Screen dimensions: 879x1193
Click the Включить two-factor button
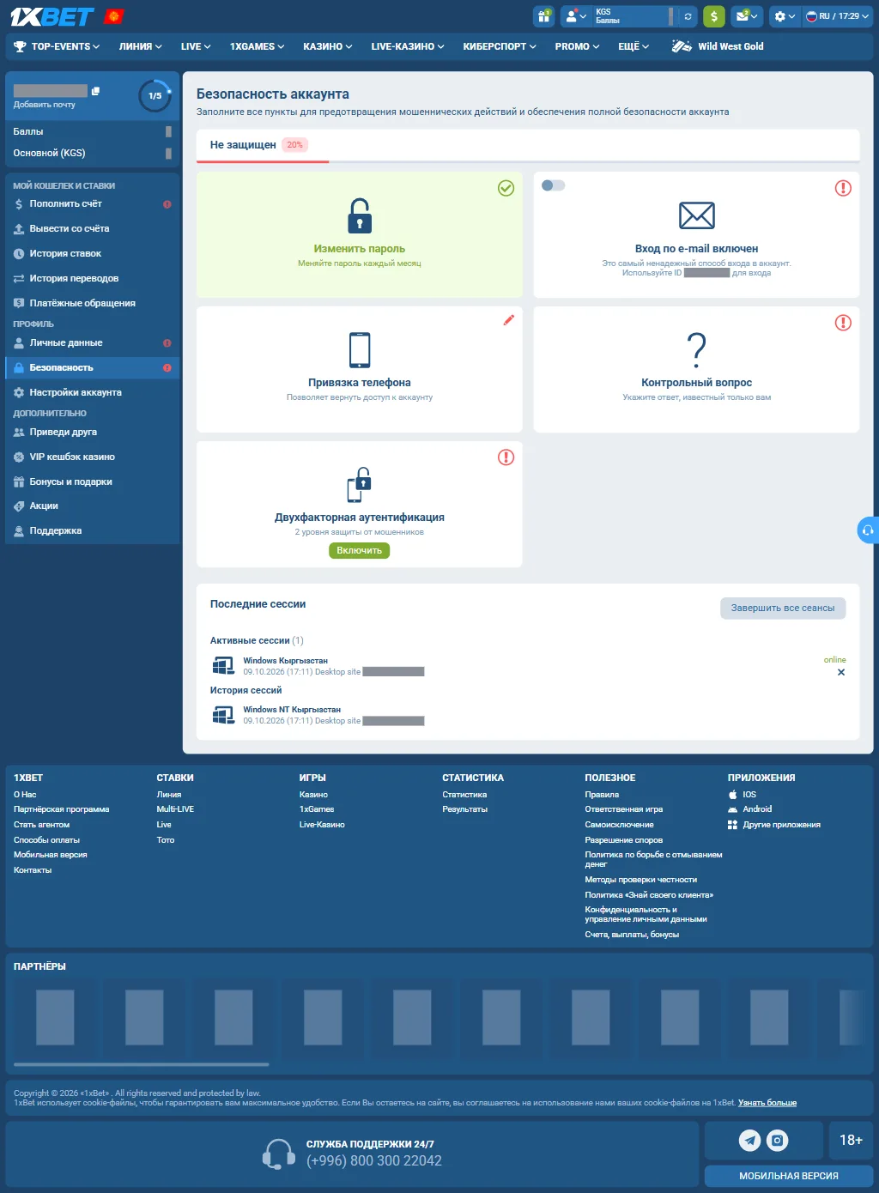[x=359, y=551]
